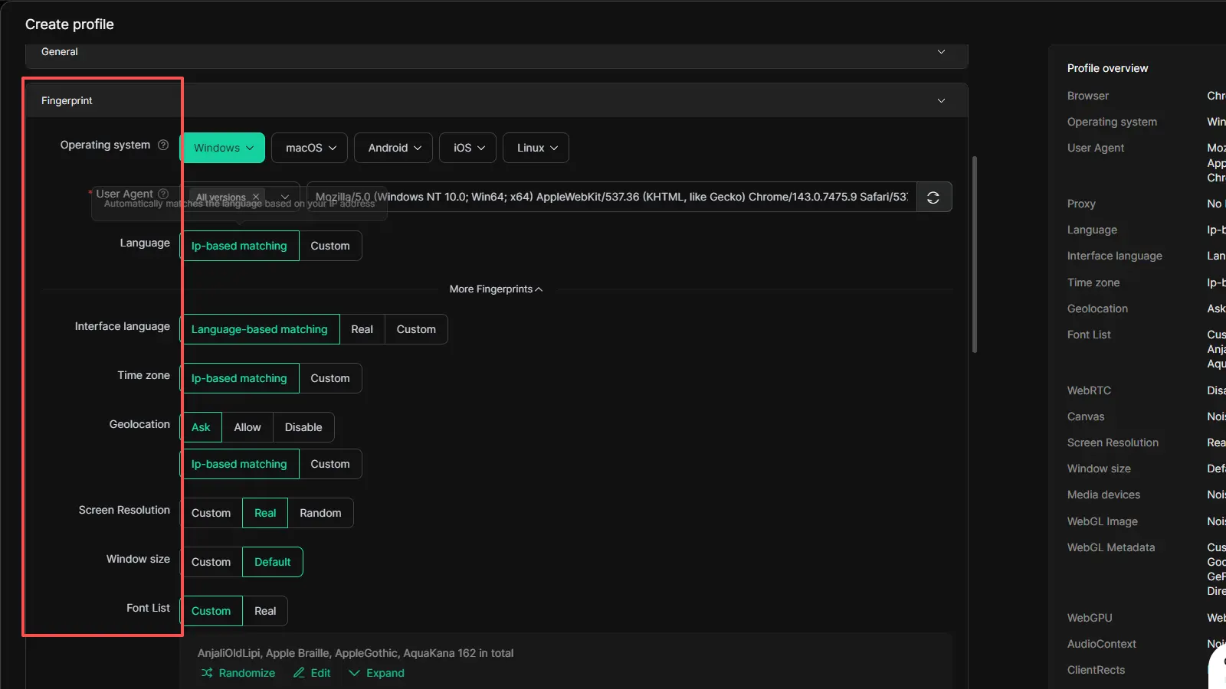
Task: Select Custom for Window size
Action: pos(211,562)
